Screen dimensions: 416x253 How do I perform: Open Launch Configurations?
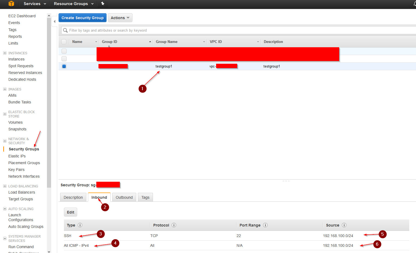tap(21, 217)
